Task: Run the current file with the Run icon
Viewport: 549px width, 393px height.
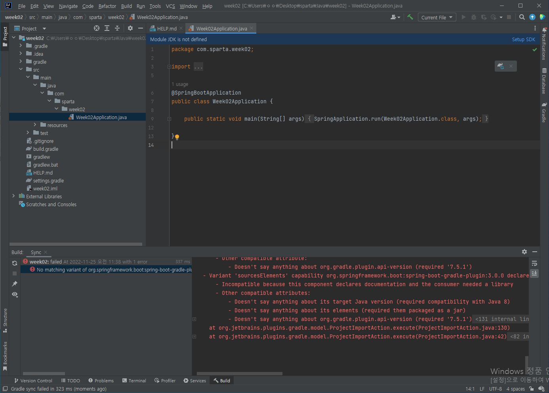Action: click(463, 17)
